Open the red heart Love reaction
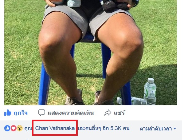184x140 pixels. pyautogui.click(x=14, y=128)
